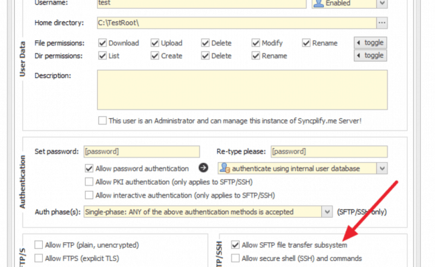Enable Allow secure shell (SSH) and commands
The width and height of the screenshot is (435, 267).
[x=236, y=258]
